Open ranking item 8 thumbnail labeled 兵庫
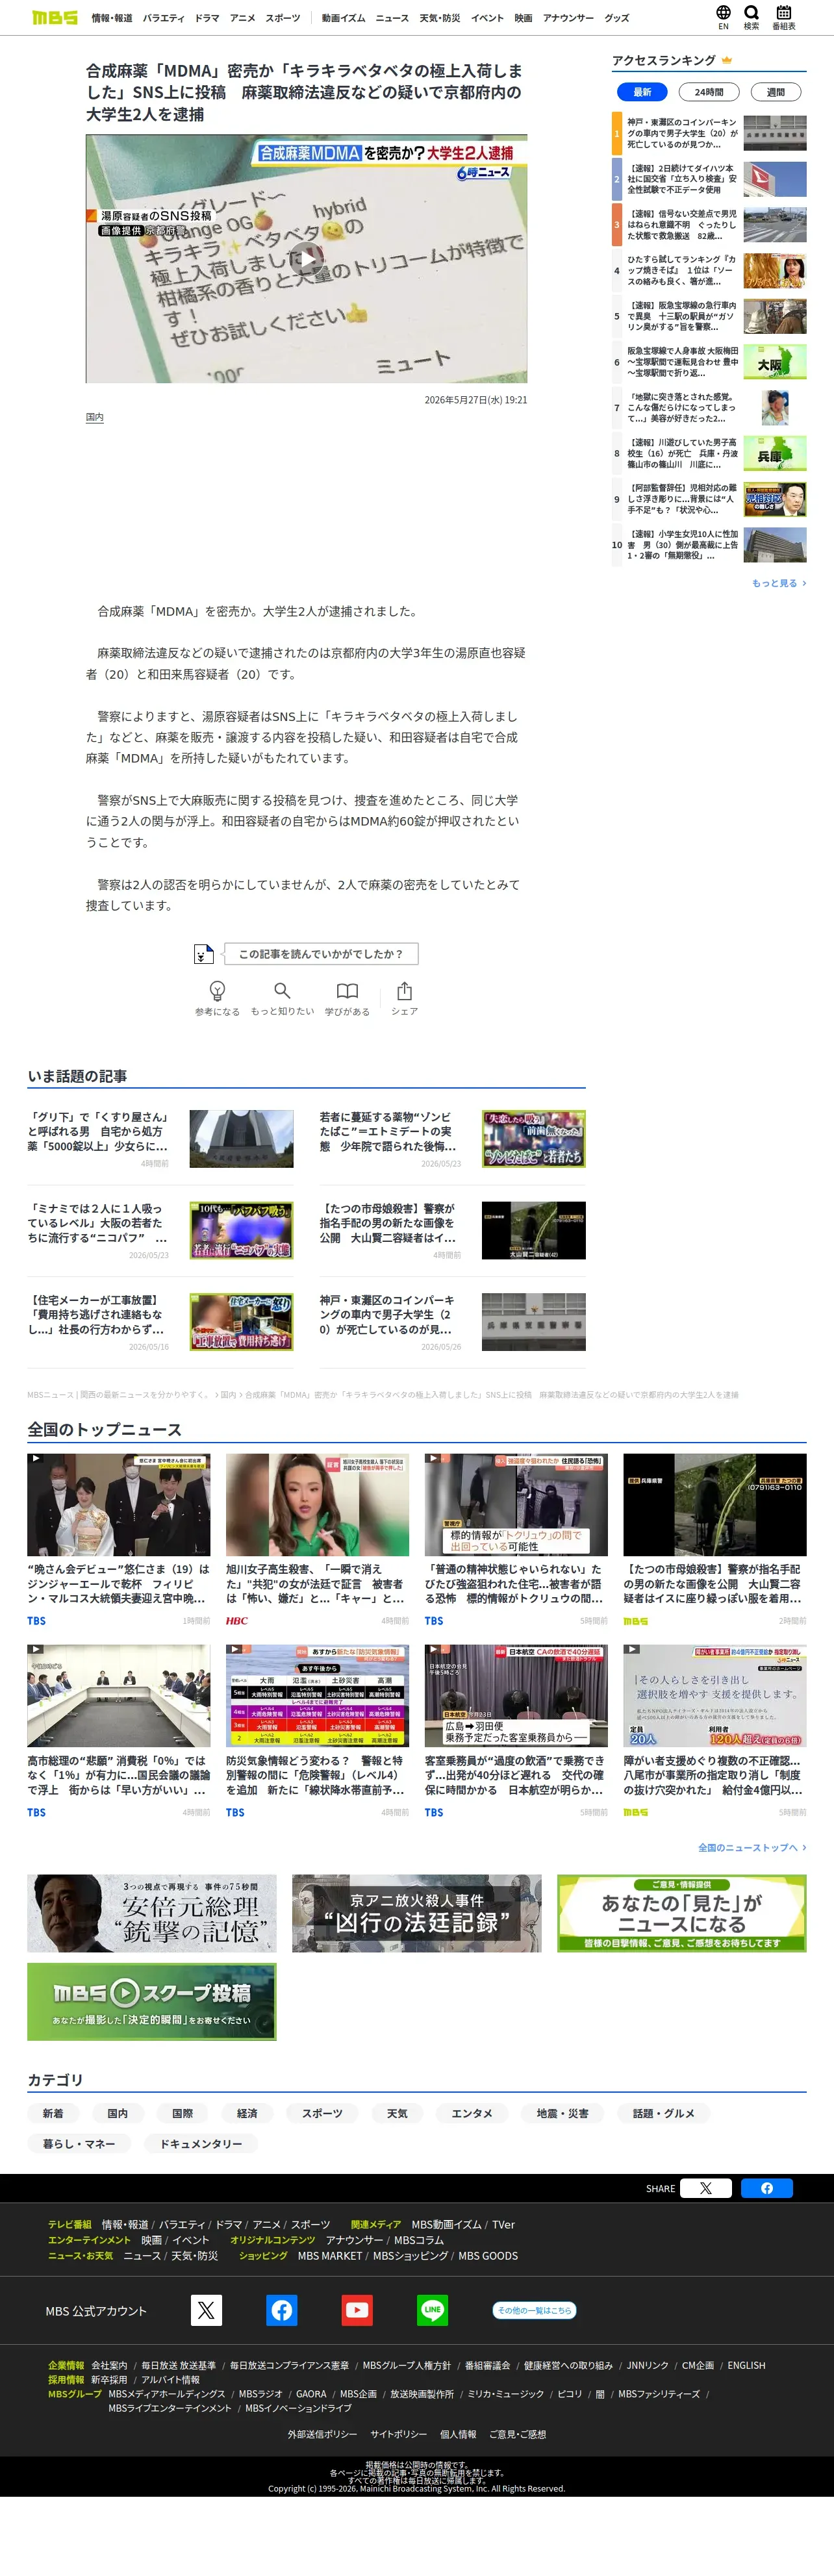 click(x=775, y=453)
